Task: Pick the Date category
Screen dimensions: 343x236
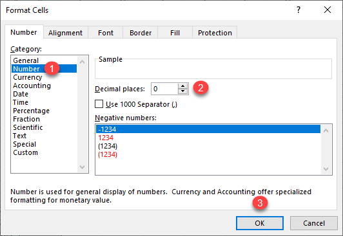Action: click(x=44, y=94)
